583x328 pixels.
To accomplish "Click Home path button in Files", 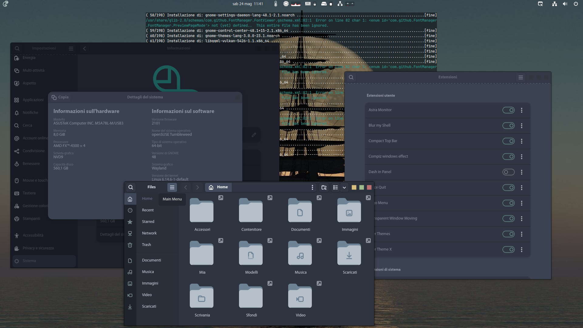I will click(x=218, y=187).
